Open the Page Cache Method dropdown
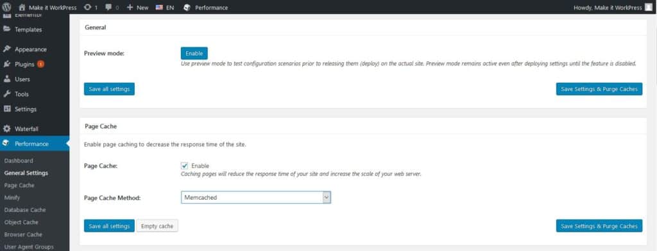The image size is (657, 251). [255, 197]
